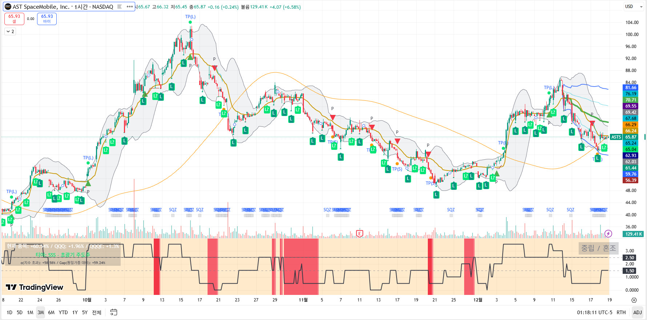Click the flag icon next to NASDAQ
The height and width of the screenshot is (320, 647).
tap(119, 7)
